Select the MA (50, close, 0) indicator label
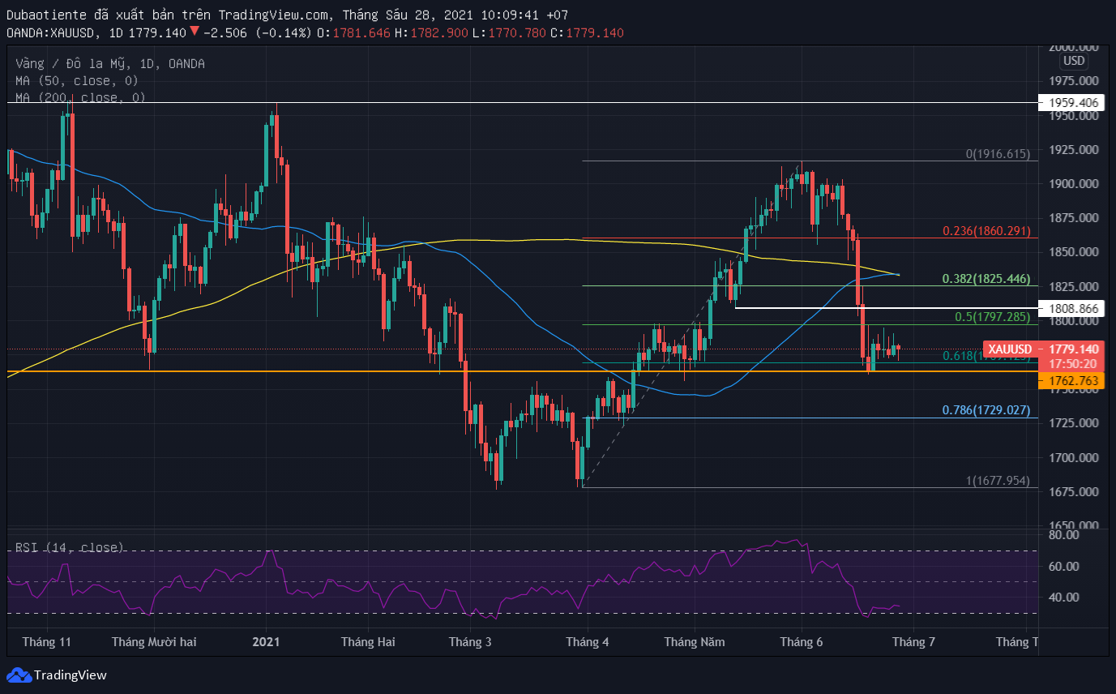The image size is (1116, 694). [77, 81]
